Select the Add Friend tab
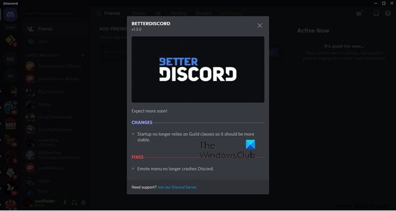The width and height of the screenshot is (396, 211). point(231,13)
